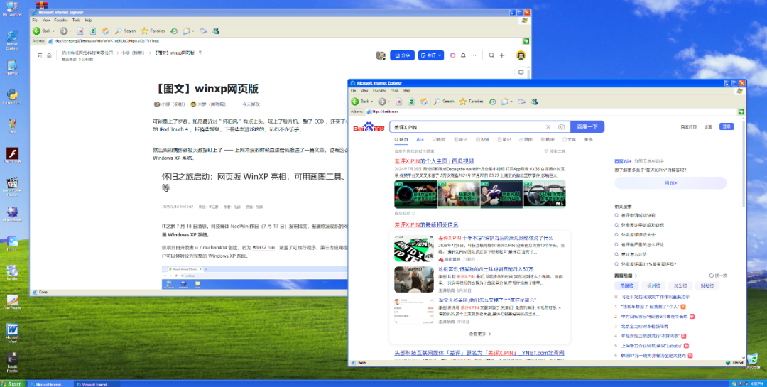Switch to the 视频 video tab
Image resolution: width=767 pixels, height=387 pixels.
482,139
